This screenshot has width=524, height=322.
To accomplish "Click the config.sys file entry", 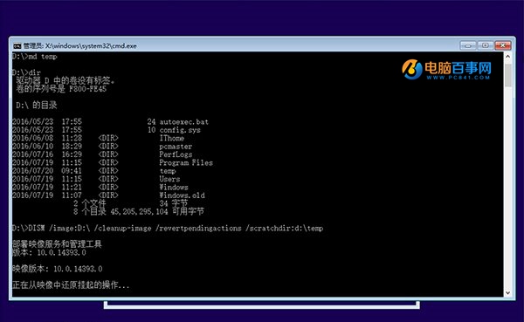I will click(180, 130).
